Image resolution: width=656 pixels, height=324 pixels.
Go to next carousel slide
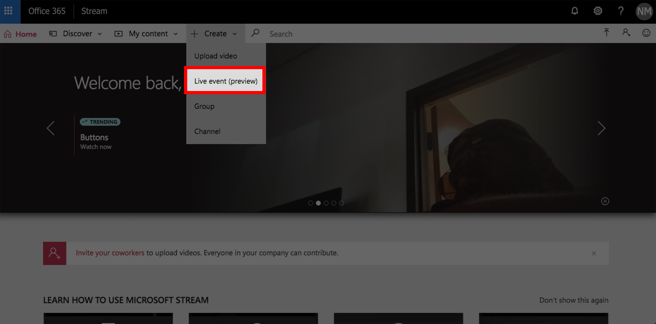(x=601, y=128)
